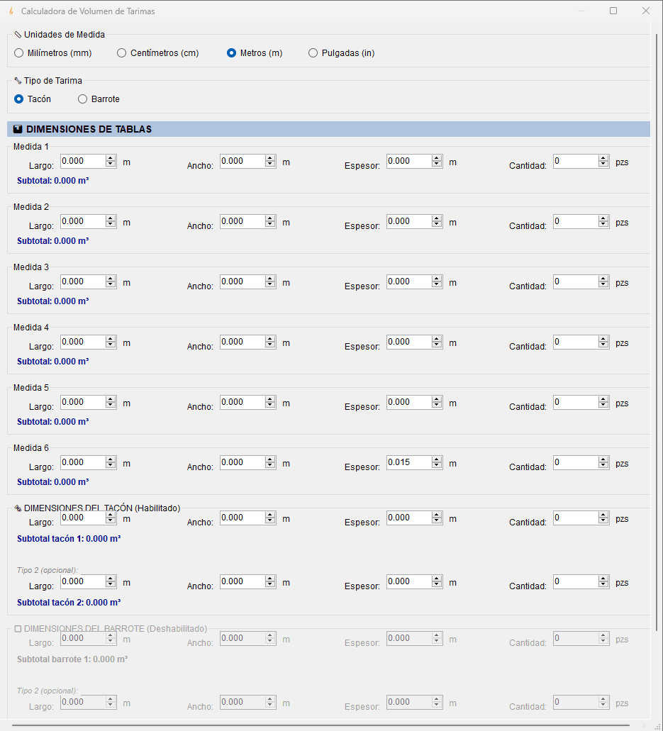Click the 'Unidades de Medida' group label
663x731 pixels.
pos(65,35)
